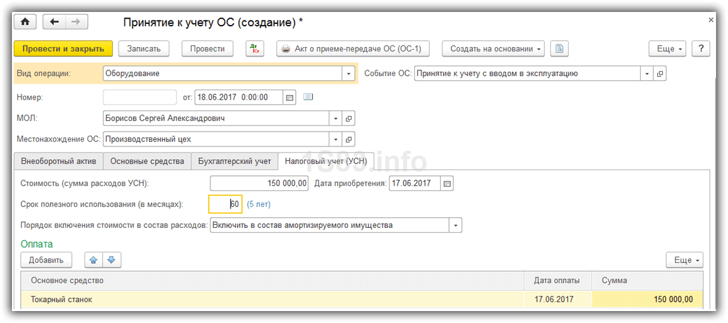The width and height of the screenshot is (728, 323).
Task: Click the Home icon button
Action: coord(25,22)
